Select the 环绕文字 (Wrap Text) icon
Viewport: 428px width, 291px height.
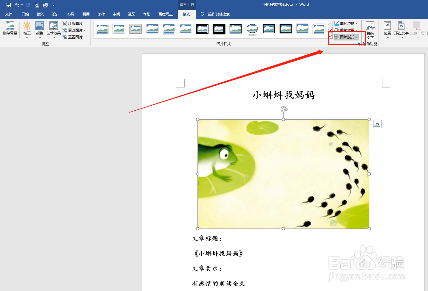(401, 29)
